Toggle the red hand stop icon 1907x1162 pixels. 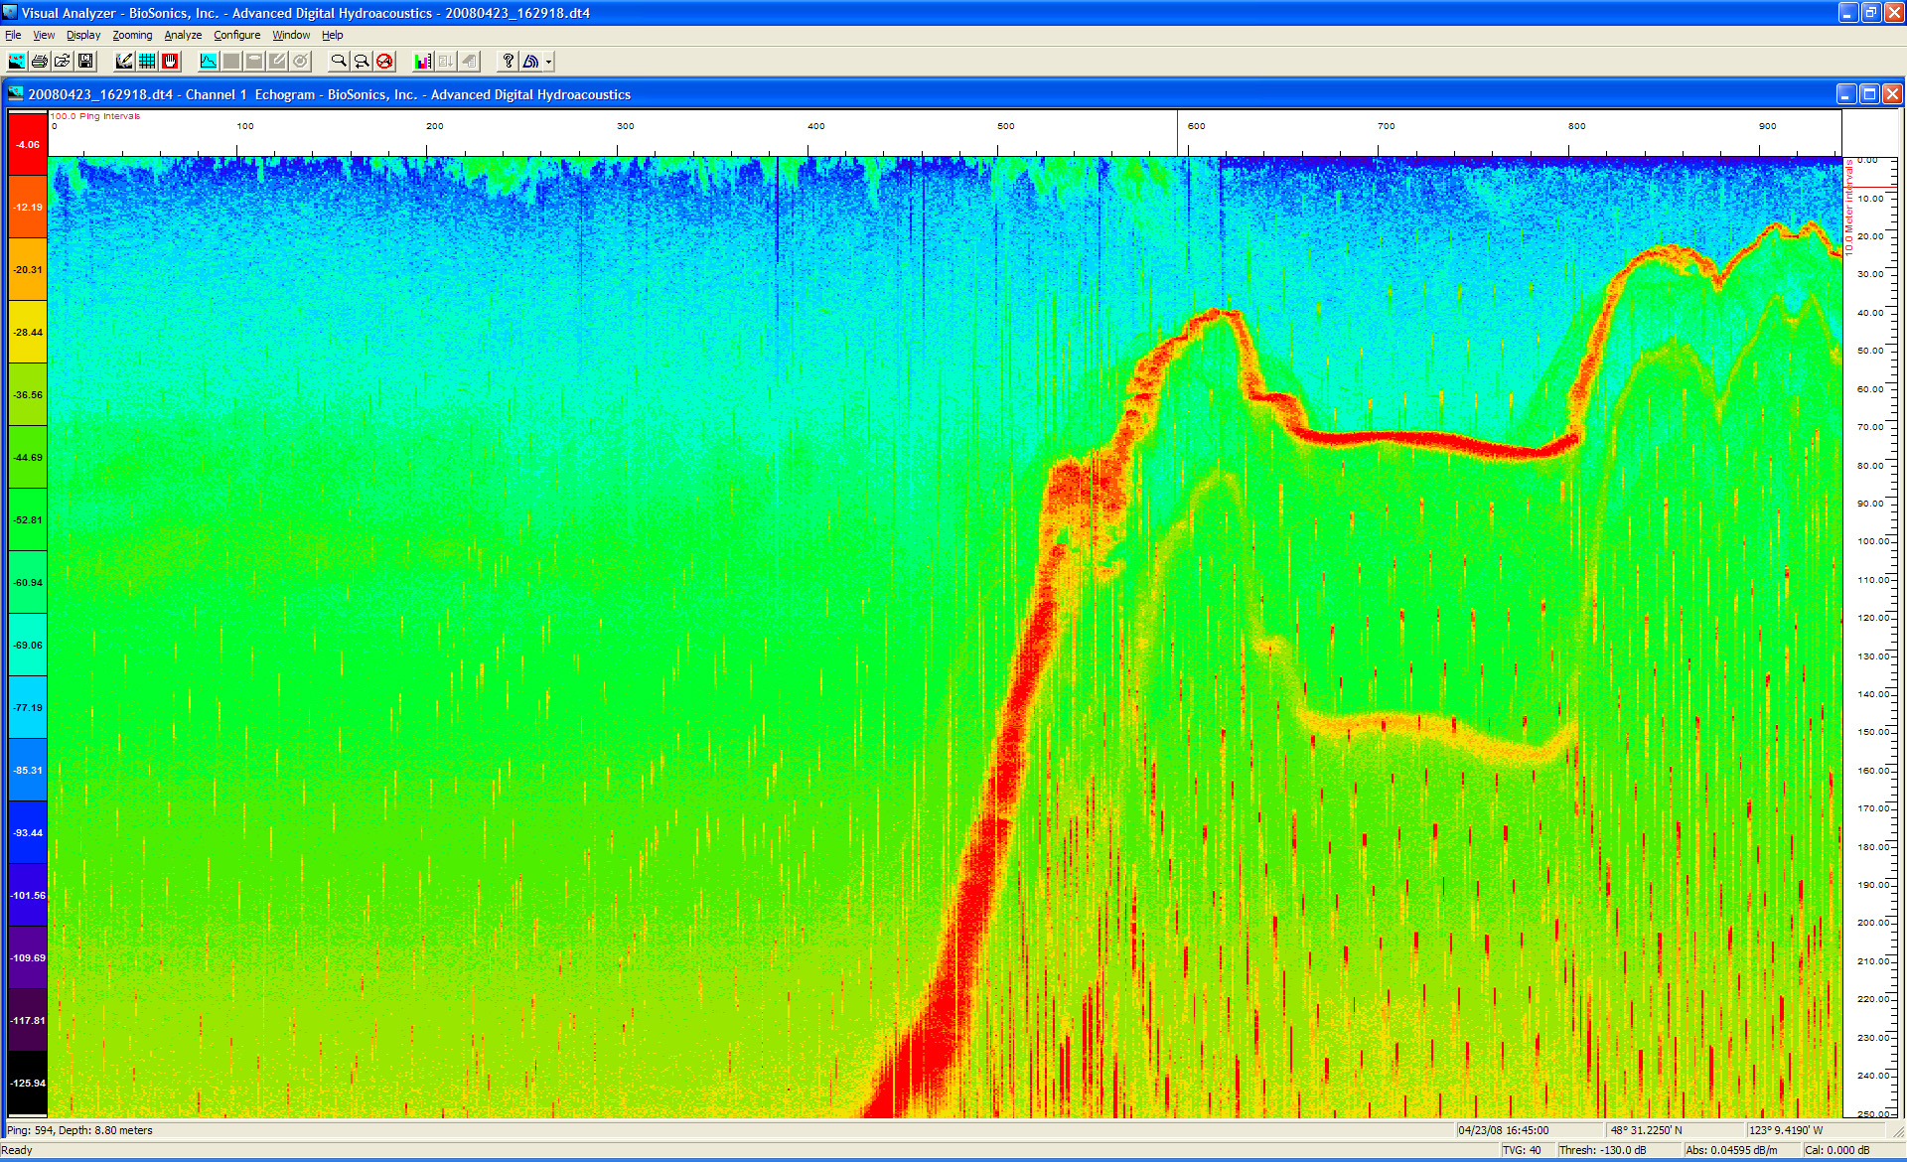[170, 62]
